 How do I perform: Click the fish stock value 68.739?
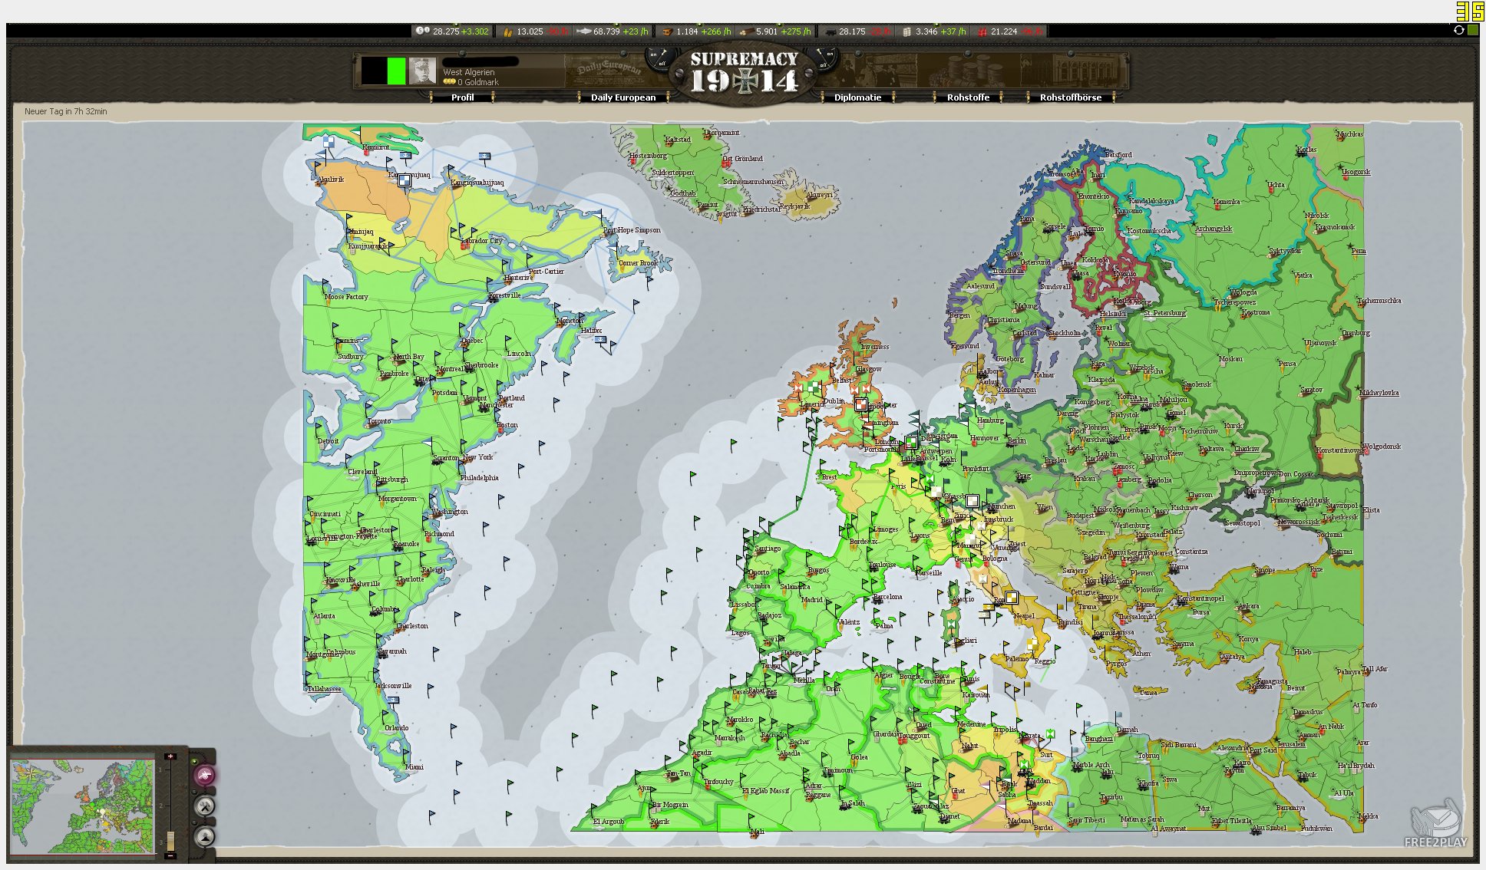tap(606, 31)
